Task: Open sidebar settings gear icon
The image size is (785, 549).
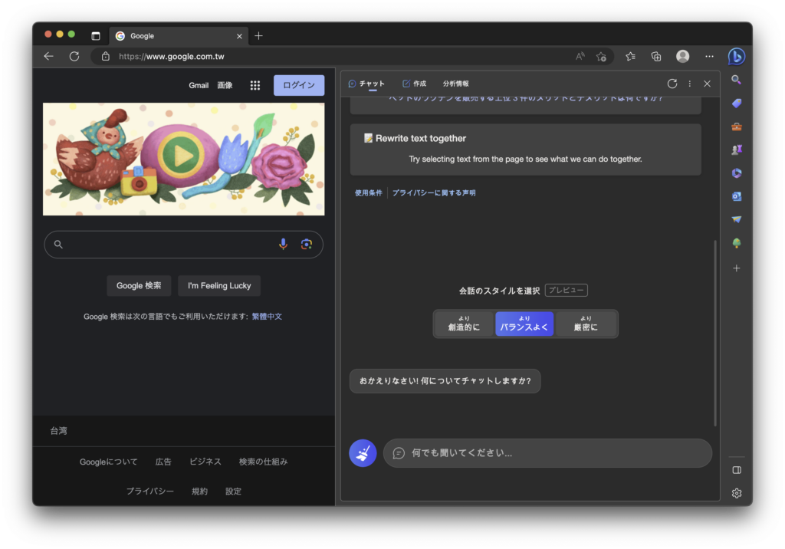Action: 736,493
